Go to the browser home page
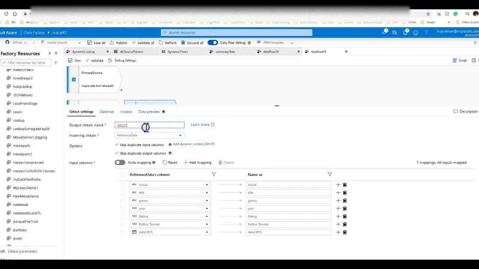 pyautogui.click(x=15, y=14)
